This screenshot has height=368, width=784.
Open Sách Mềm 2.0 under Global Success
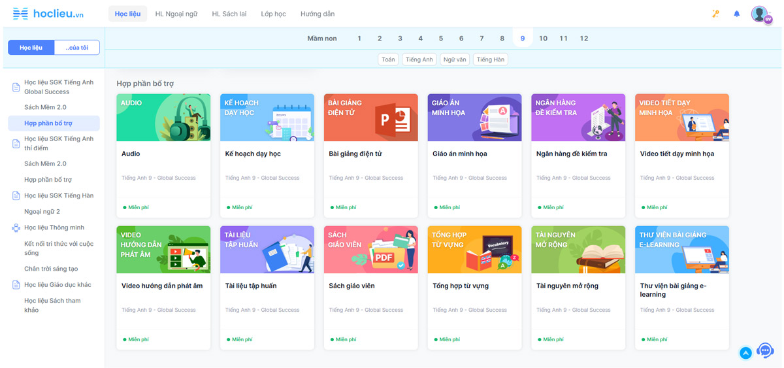pyautogui.click(x=45, y=107)
